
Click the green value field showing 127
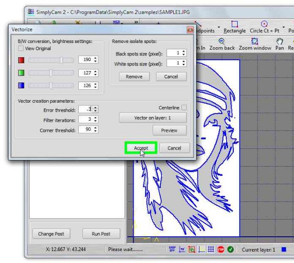click(86, 73)
